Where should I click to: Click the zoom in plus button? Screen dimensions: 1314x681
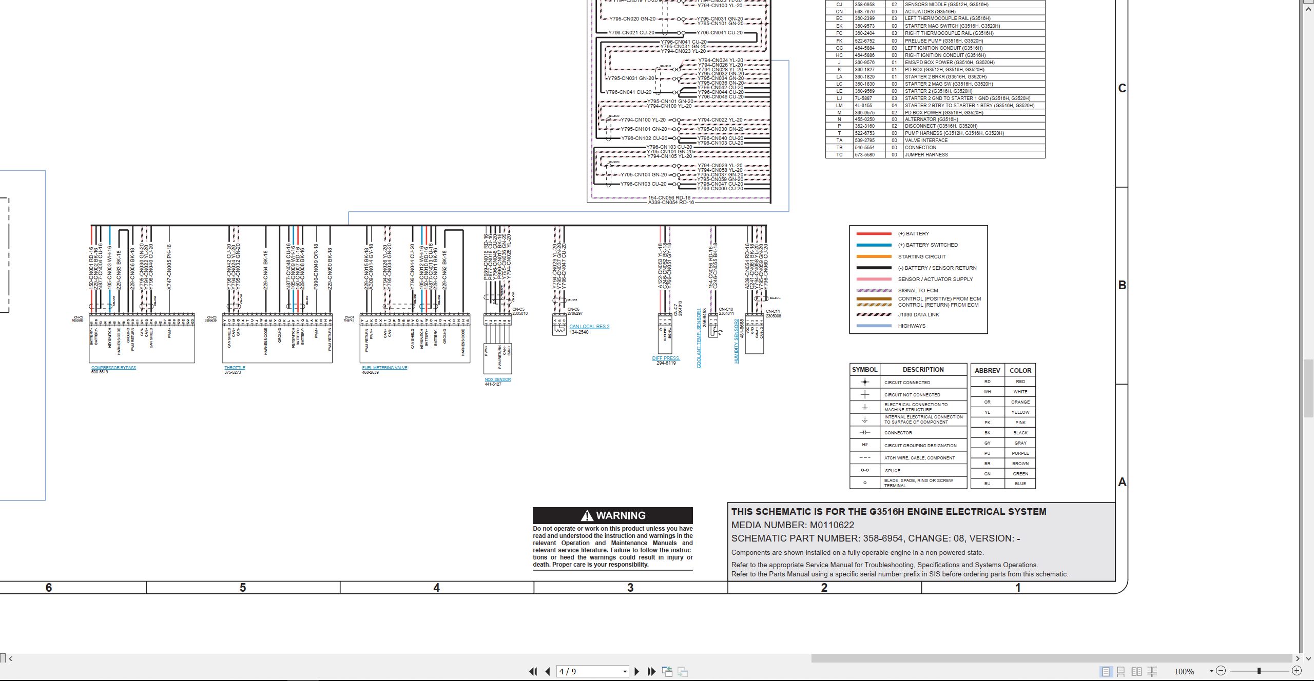(1297, 671)
